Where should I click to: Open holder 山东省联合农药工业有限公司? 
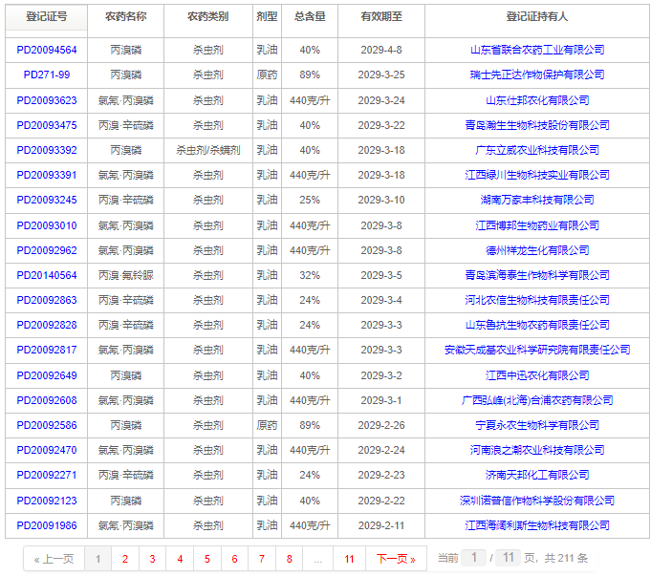[537, 51]
